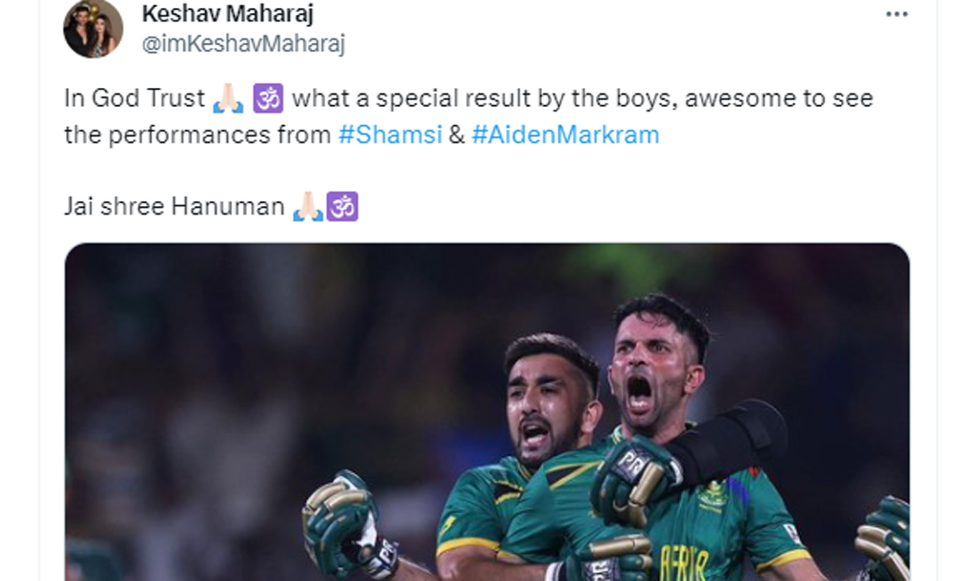
Task: Click the yellow jersey lettering in the photo
Action: point(684,560)
